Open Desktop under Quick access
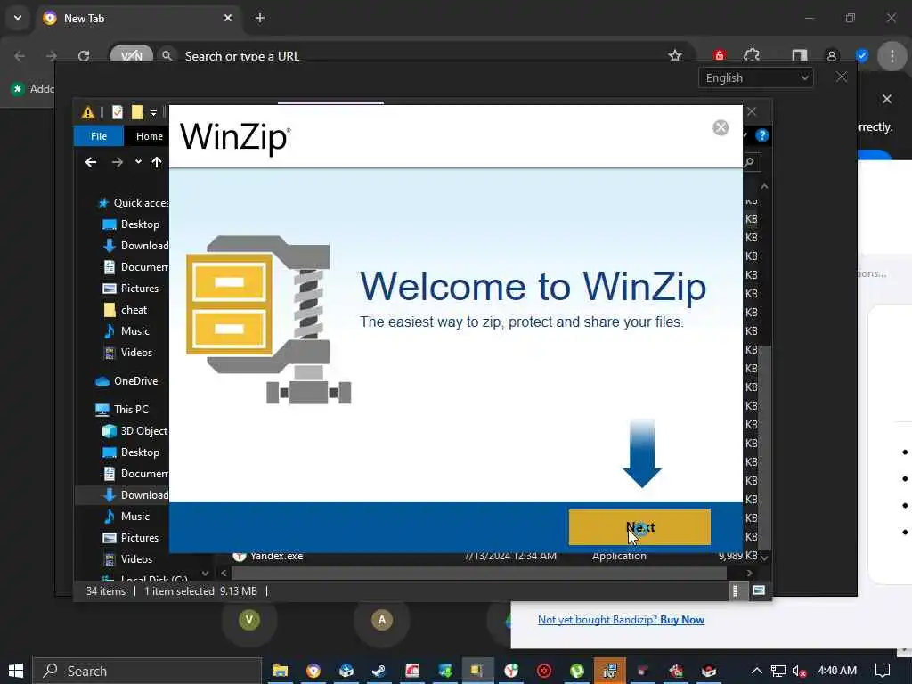912x684 pixels. pos(131,224)
